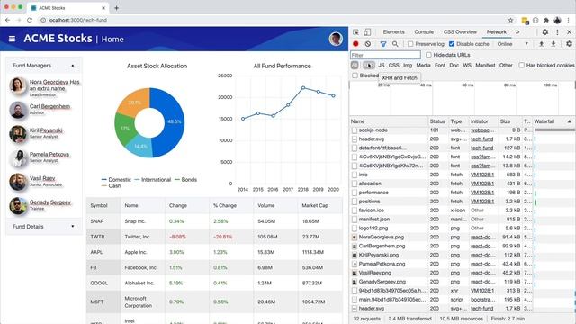The width and height of the screenshot is (576, 324).
Task: Open network settings gear icon
Action: click(x=569, y=44)
